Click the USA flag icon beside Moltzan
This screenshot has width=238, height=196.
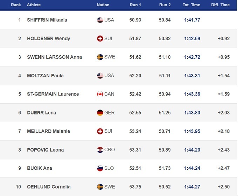(x=100, y=76)
